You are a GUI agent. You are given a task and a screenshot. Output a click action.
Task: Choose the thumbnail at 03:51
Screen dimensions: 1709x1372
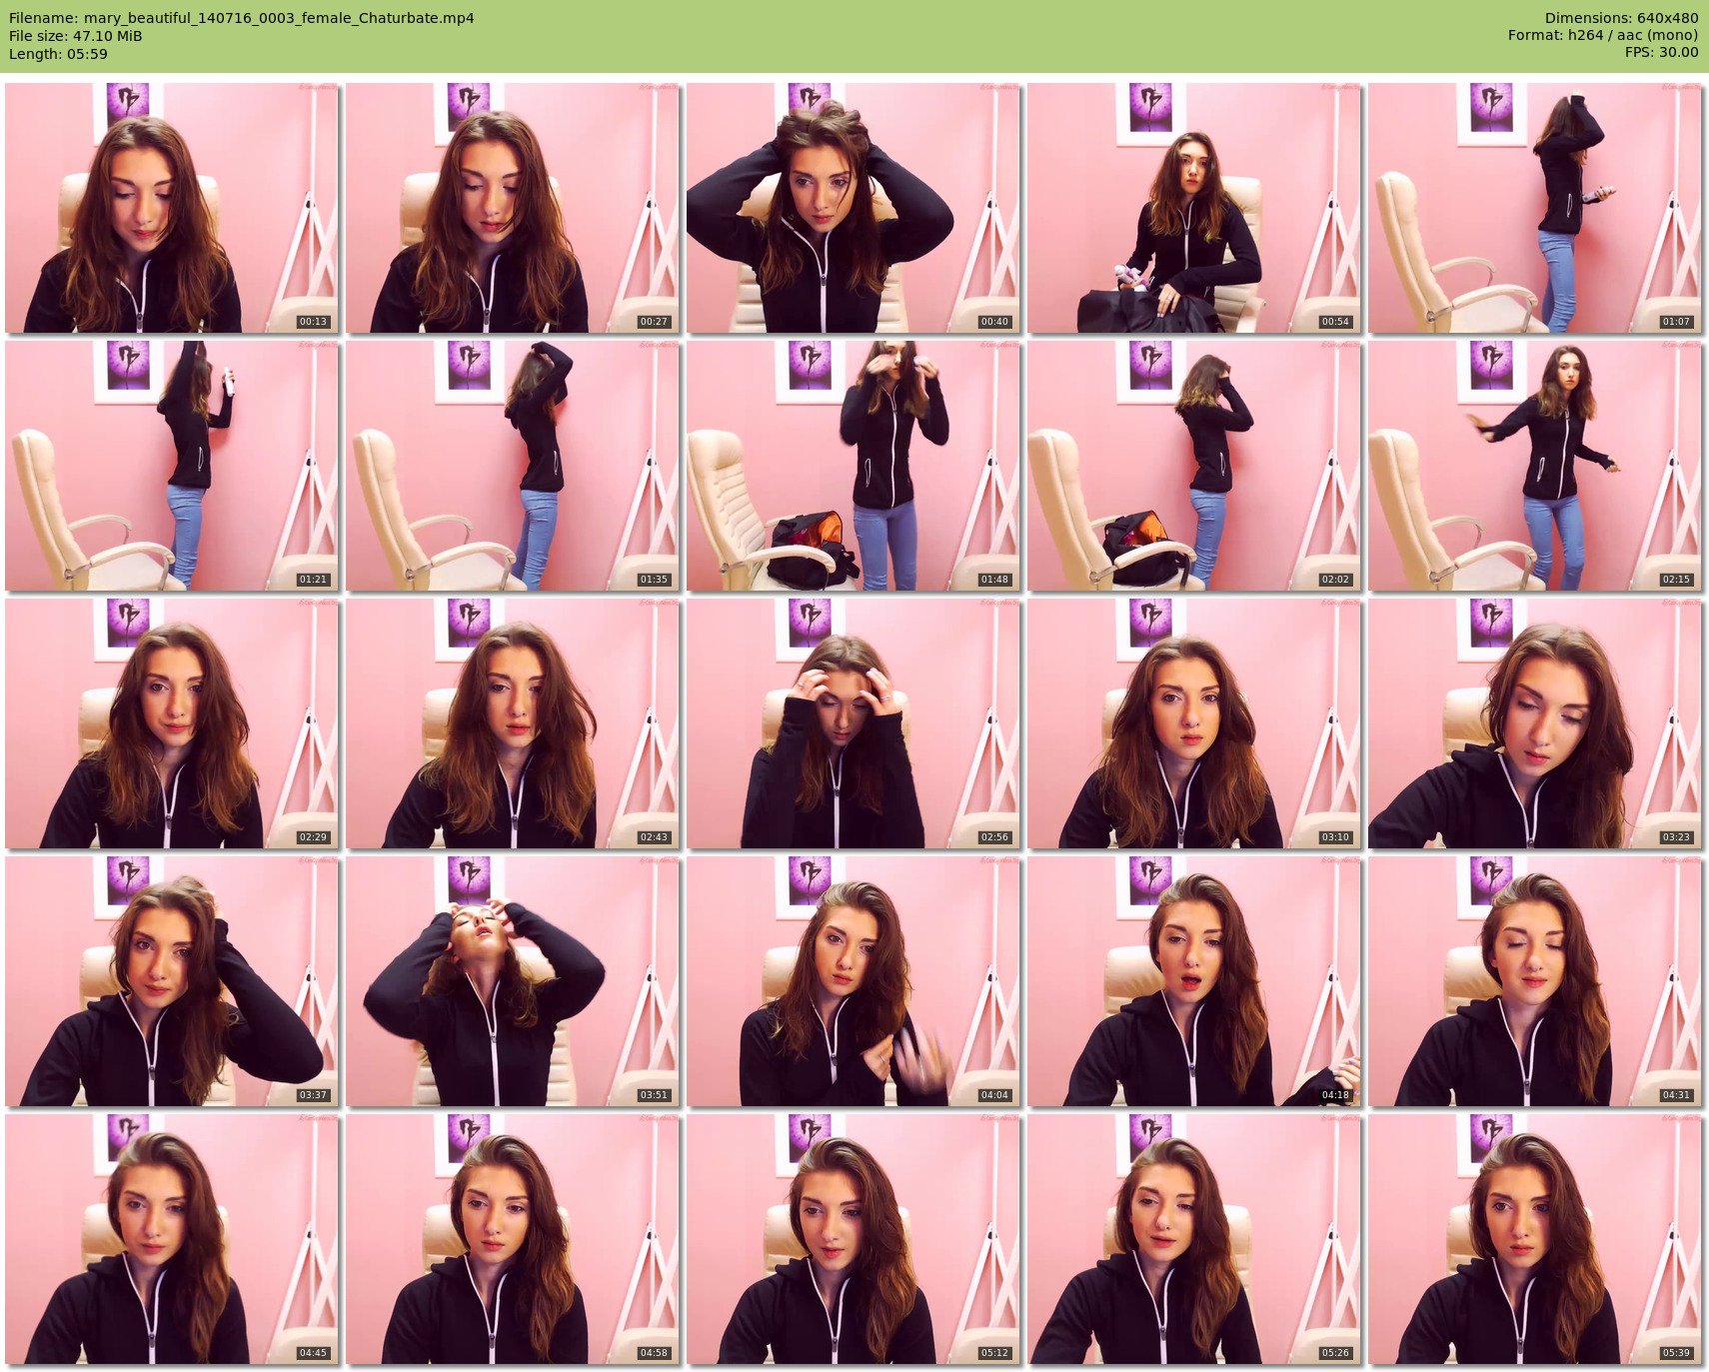(x=513, y=981)
